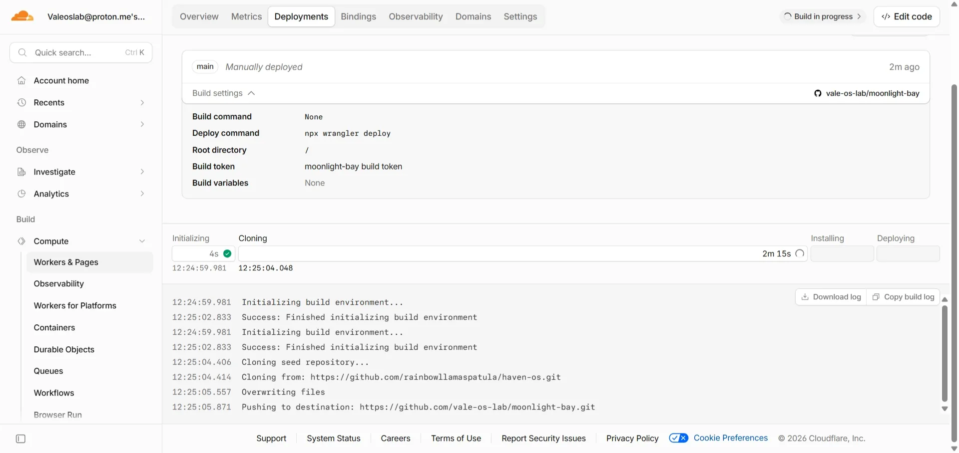Screen dimensions: 959x453
Task: Collapse the Build settings chevron
Action: coord(251,93)
